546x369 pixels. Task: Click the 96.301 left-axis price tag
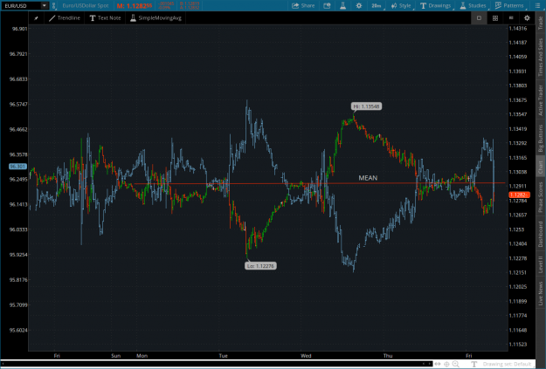tap(17, 167)
